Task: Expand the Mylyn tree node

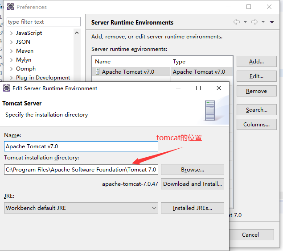Action: point(12,60)
